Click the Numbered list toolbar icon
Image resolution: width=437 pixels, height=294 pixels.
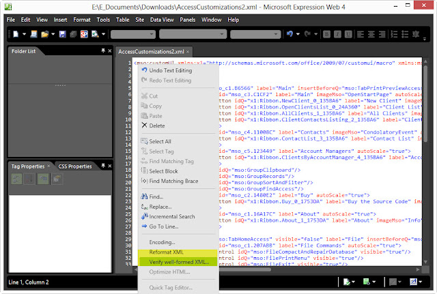coord(394,34)
